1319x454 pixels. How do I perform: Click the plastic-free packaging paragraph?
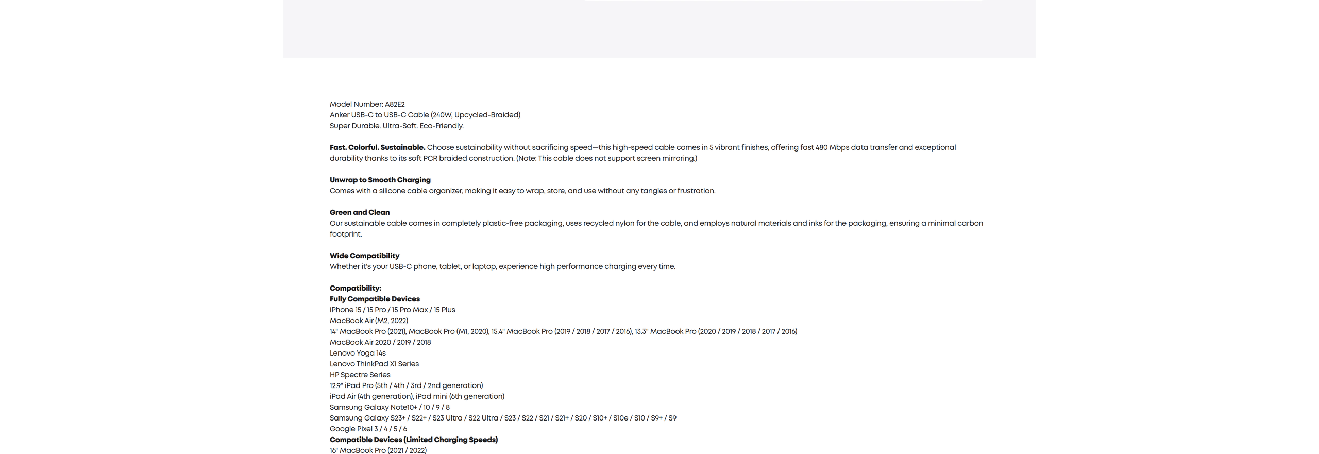tap(656, 223)
